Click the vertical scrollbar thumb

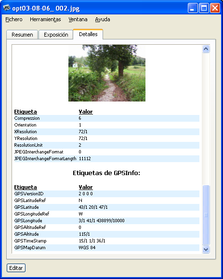206,215
